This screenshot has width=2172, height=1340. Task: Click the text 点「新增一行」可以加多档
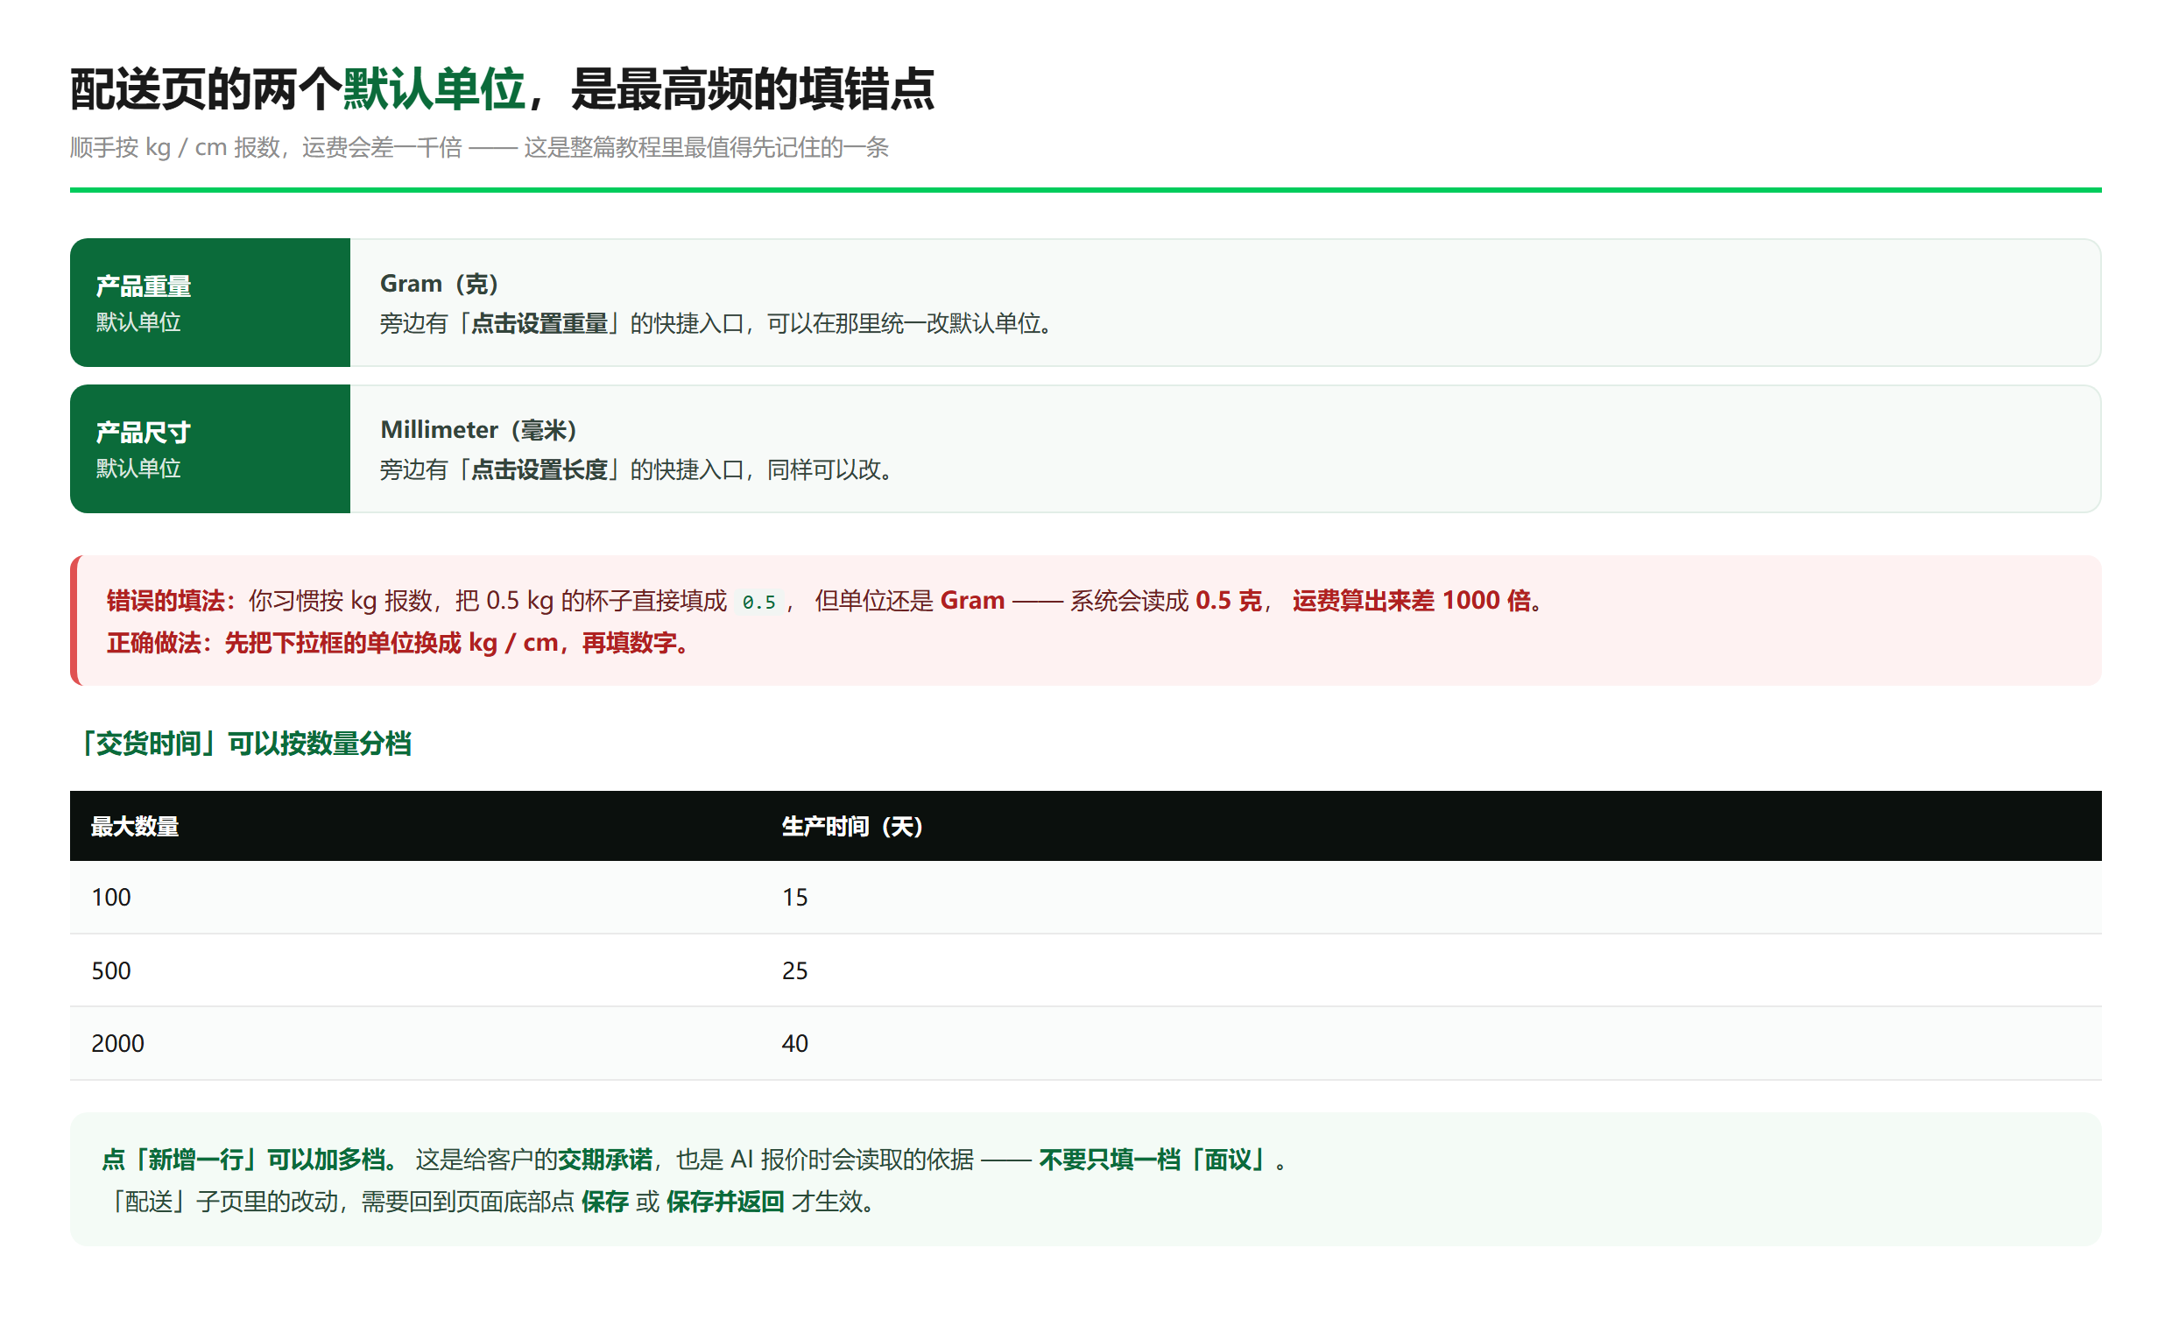(249, 1160)
